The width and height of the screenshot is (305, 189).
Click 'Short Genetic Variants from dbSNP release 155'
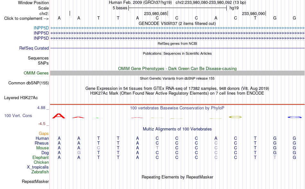tap(177, 78)
